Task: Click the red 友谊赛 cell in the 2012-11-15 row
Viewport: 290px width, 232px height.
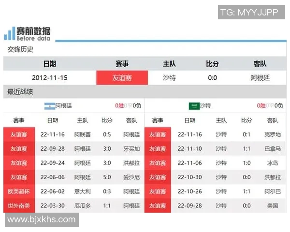Action: 122,78
